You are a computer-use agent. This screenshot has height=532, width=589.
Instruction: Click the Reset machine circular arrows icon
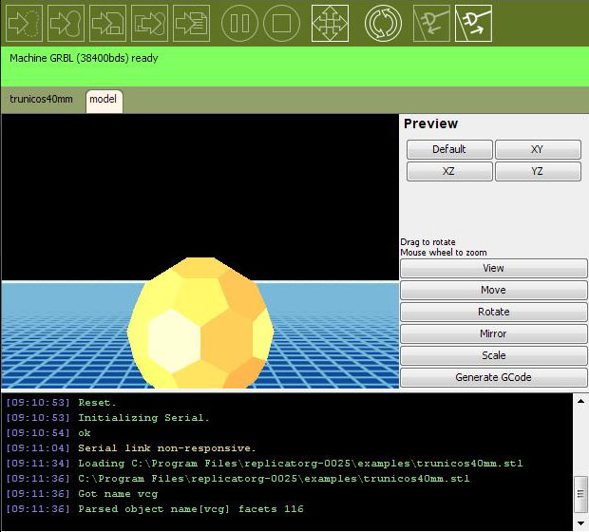383,23
